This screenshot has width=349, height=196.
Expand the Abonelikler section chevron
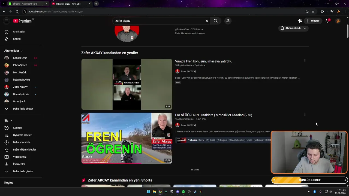coord(22,51)
